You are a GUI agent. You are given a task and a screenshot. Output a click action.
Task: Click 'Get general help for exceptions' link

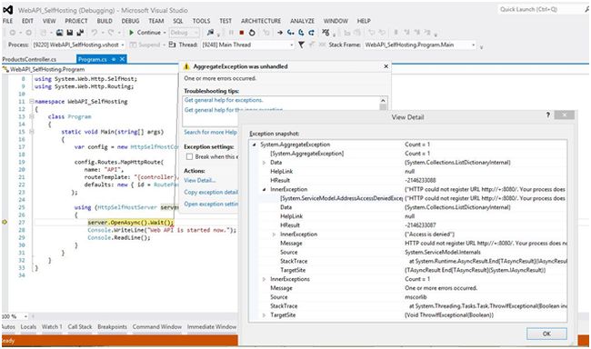[224, 100]
